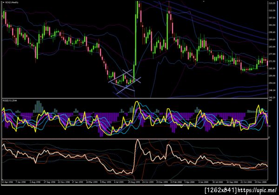Click the horizontal scrollbar thumb below the chart

coord(173,185)
